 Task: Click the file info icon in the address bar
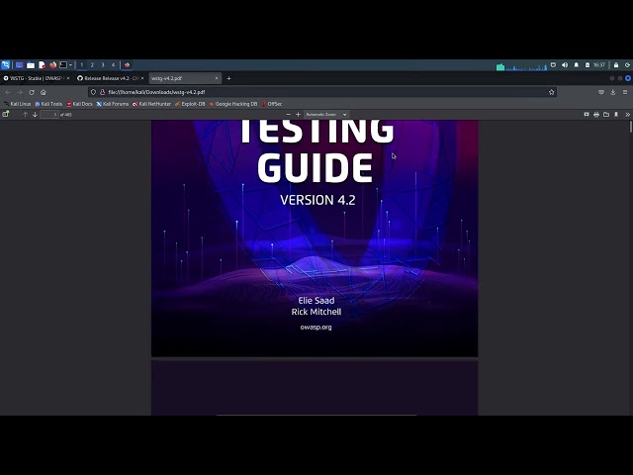[103, 92]
